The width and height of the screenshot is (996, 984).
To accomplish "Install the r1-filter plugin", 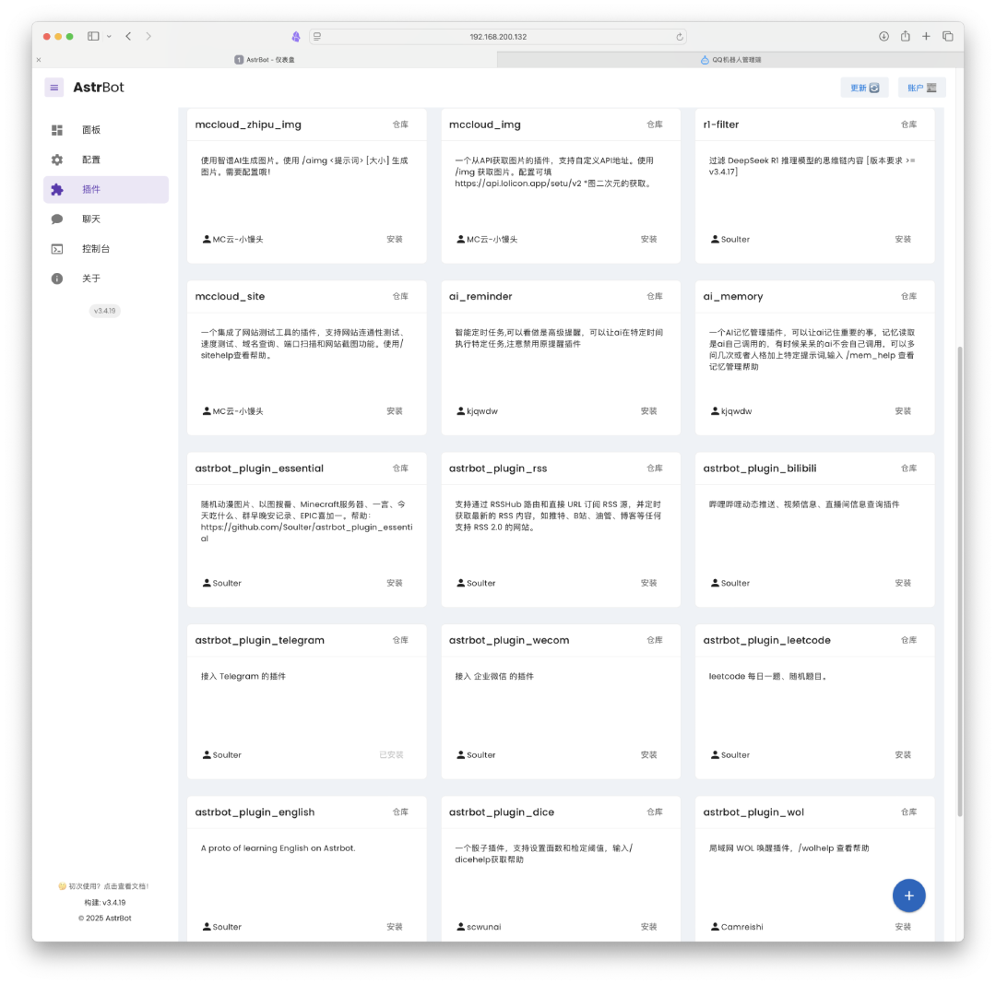I will click(x=903, y=240).
